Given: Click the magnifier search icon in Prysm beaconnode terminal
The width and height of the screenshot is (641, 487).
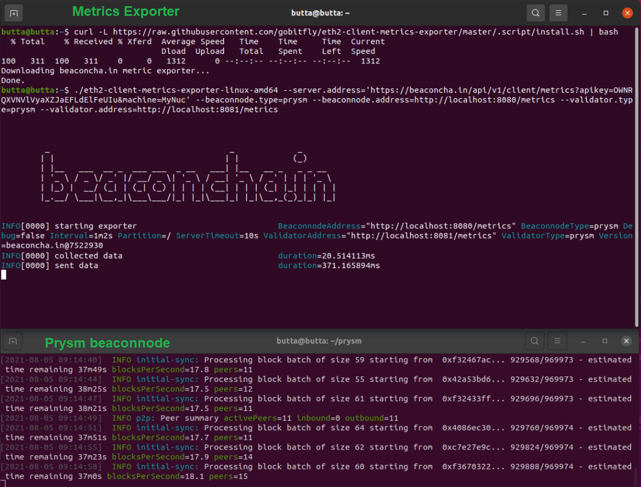Looking at the screenshot, I should coord(534,341).
